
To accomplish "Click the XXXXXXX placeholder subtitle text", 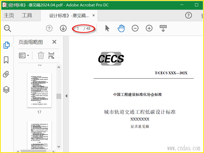I will click(140, 119).
